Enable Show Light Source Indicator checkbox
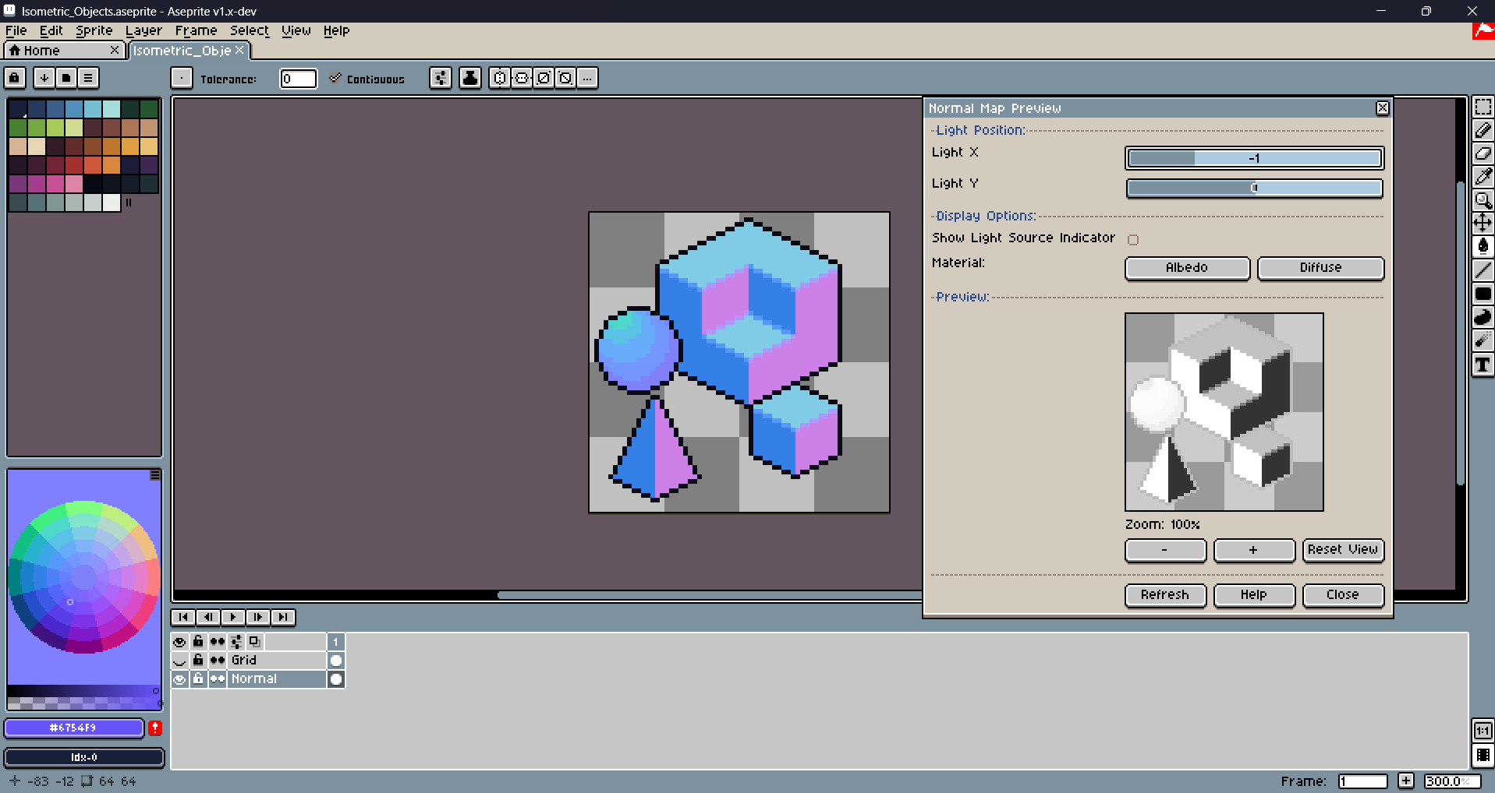 tap(1133, 240)
